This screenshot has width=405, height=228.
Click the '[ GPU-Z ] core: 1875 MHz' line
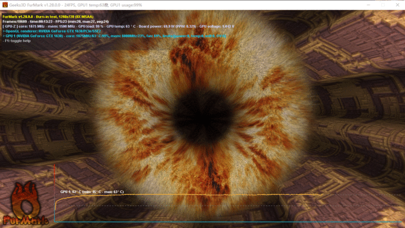[118, 26]
